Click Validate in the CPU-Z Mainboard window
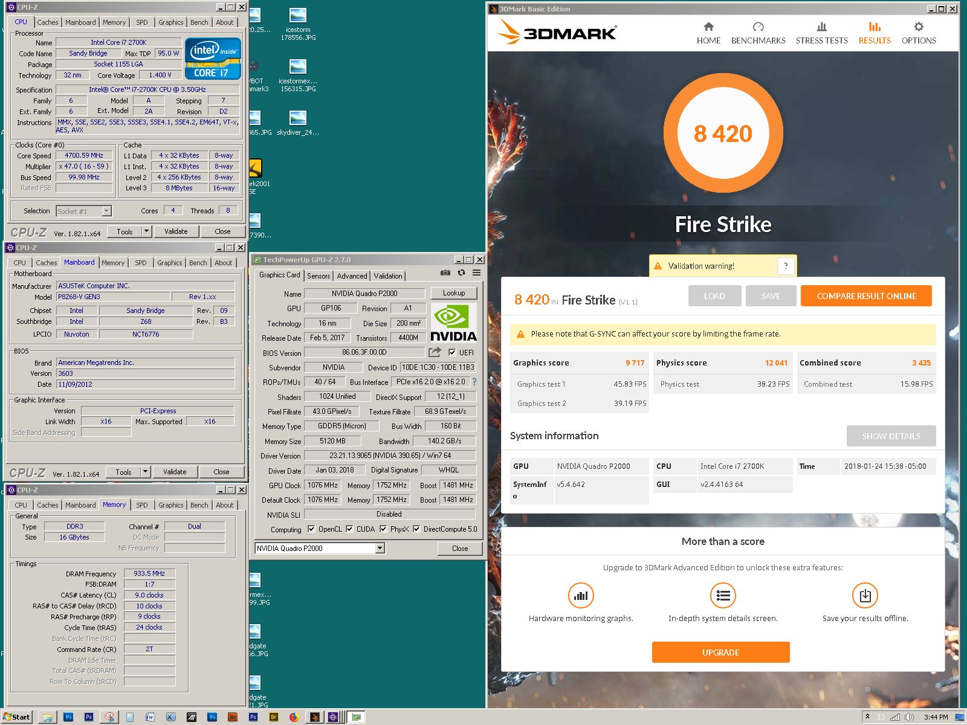Image resolution: width=967 pixels, height=725 pixels. (175, 472)
